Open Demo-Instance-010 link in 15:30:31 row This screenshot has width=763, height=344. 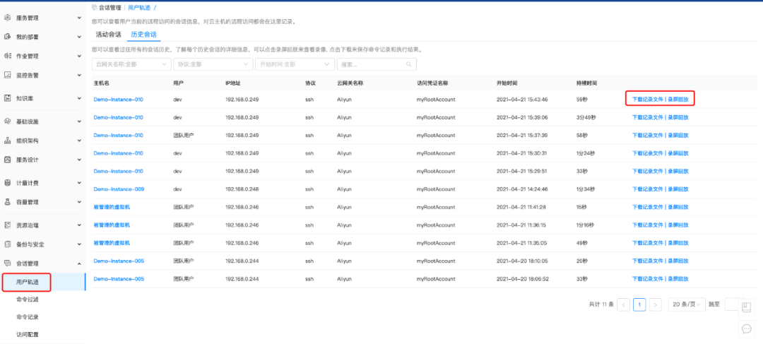118,153
